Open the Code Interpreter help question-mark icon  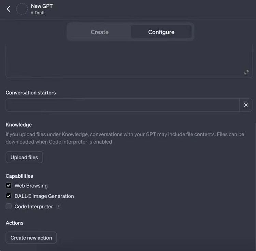(x=58, y=206)
